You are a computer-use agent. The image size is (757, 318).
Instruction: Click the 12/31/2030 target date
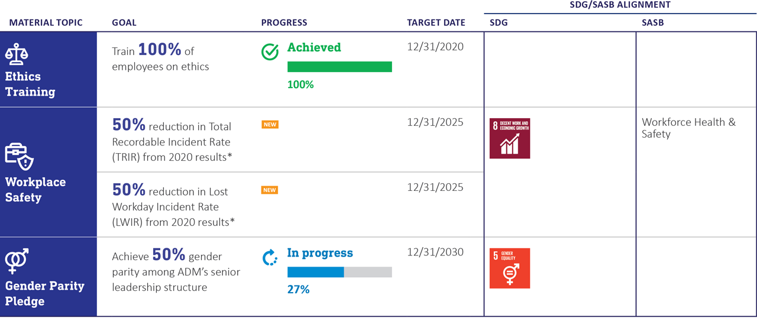(x=435, y=252)
